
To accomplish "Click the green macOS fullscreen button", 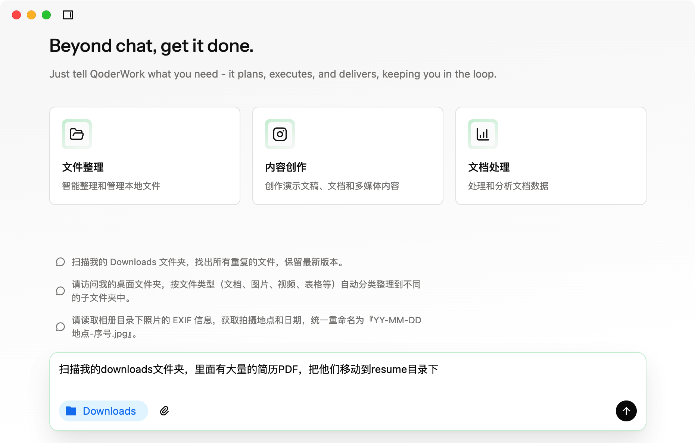I will (46, 15).
